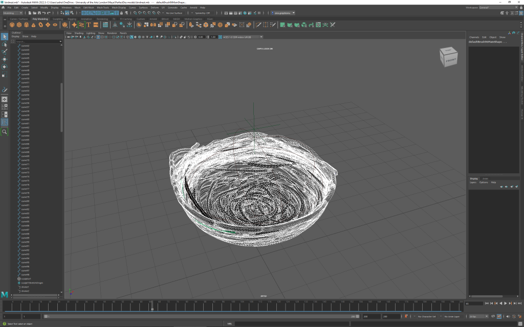Click the Script Editor button at bottom right
This screenshot has width=524, height=327.
coord(521,323)
